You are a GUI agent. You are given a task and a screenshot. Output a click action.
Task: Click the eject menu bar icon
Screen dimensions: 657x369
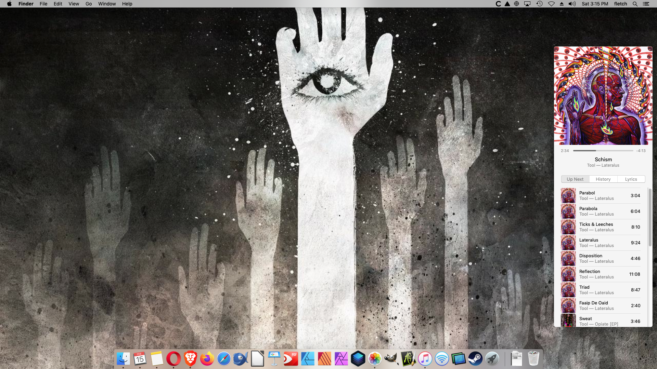(562, 4)
